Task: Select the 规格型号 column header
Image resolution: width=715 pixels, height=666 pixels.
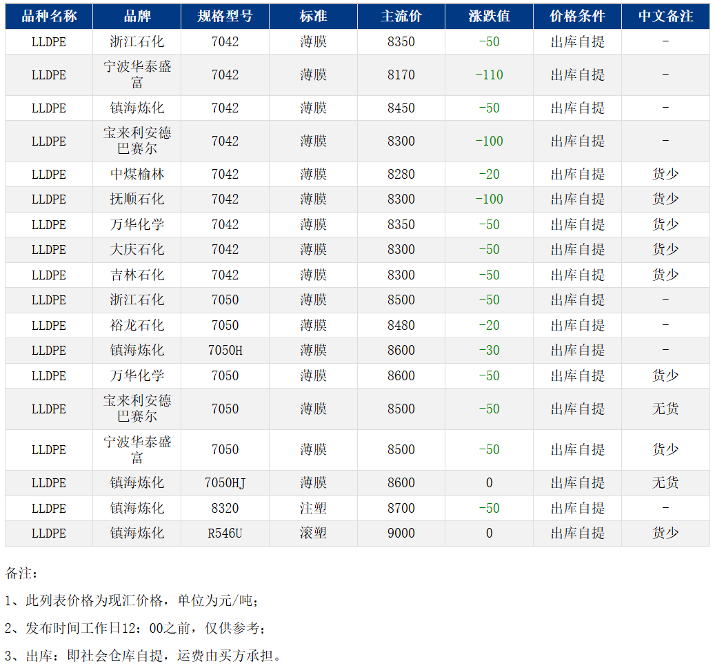Action: coord(225,17)
